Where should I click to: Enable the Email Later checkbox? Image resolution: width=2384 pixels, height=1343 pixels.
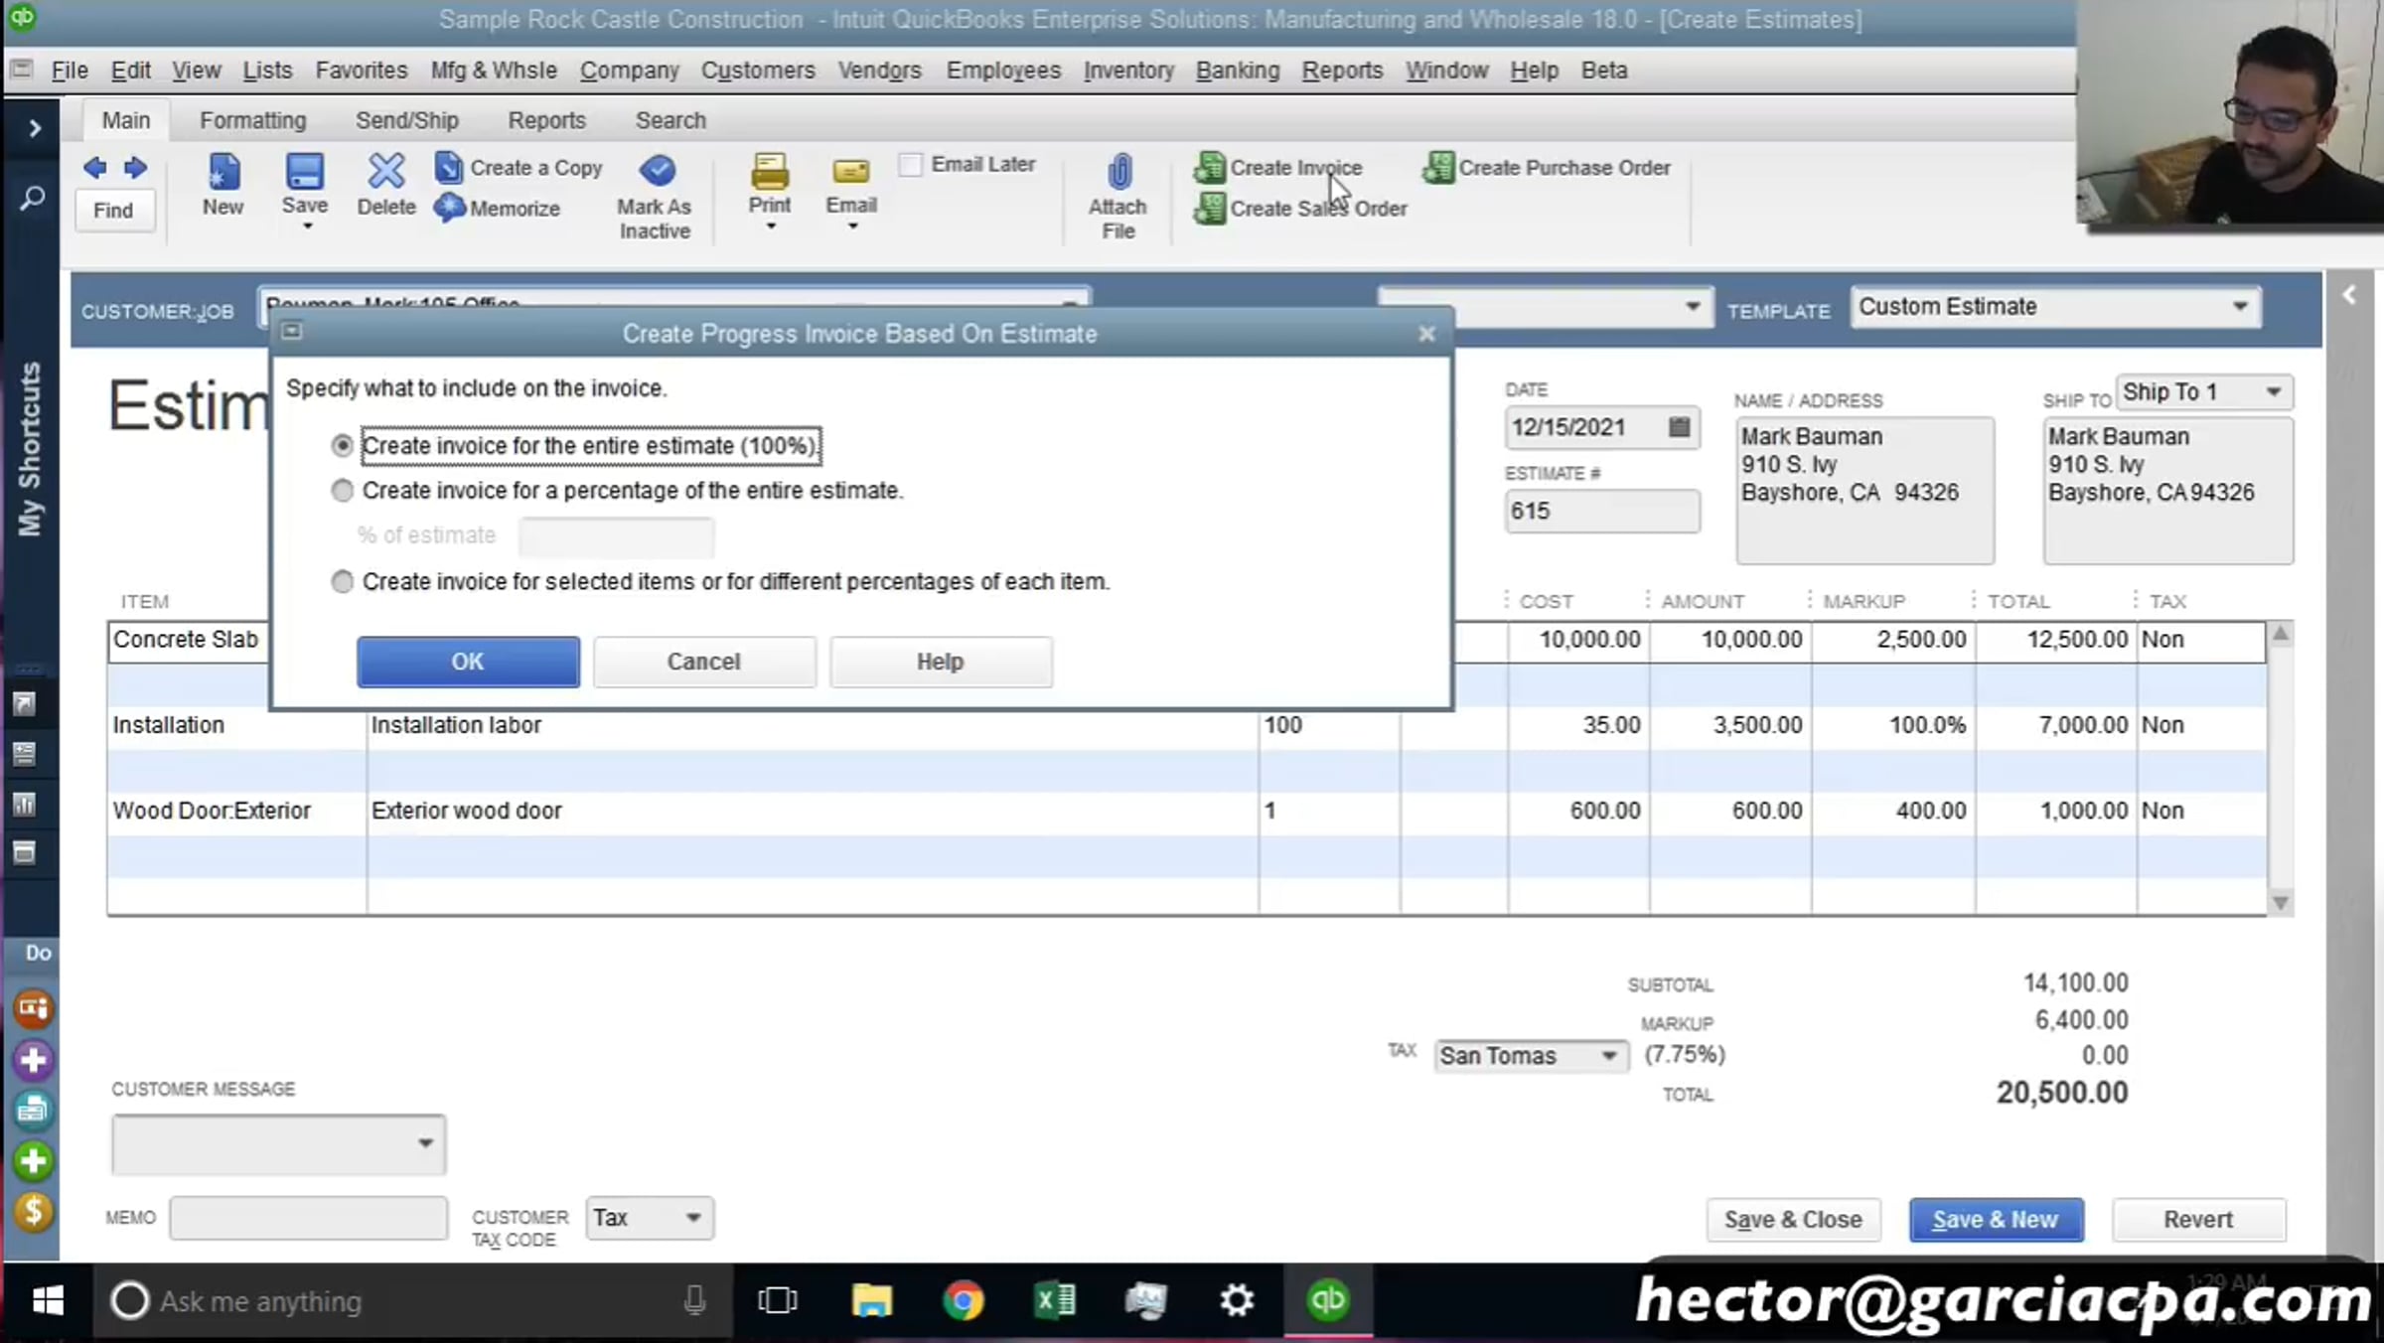[910, 165]
